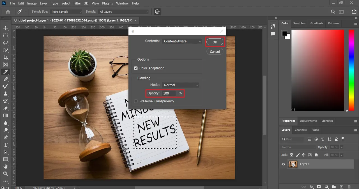Image resolution: width=359 pixels, height=189 pixels.
Task: Click the Create new group folder icon
Action: tap(334, 187)
